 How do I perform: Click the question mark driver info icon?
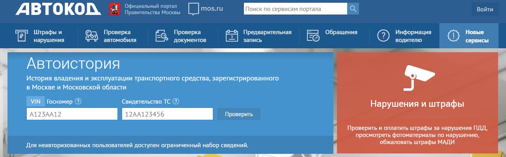point(383,36)
